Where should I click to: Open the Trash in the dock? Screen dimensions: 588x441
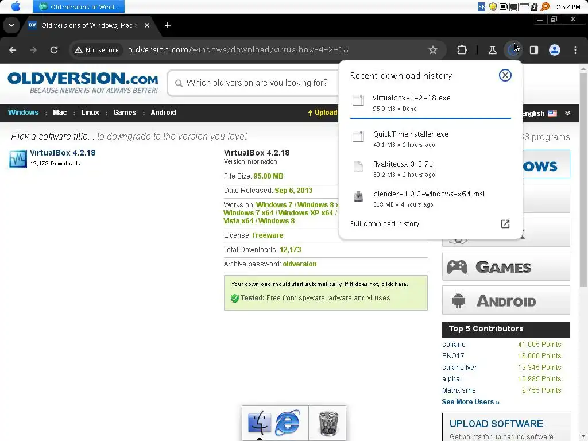[x=328, y=424]
